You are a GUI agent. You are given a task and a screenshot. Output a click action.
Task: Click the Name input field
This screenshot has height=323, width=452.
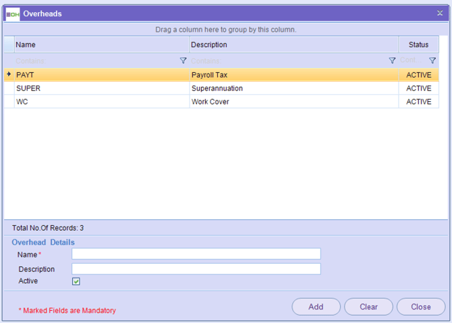[x=196, y=254]
